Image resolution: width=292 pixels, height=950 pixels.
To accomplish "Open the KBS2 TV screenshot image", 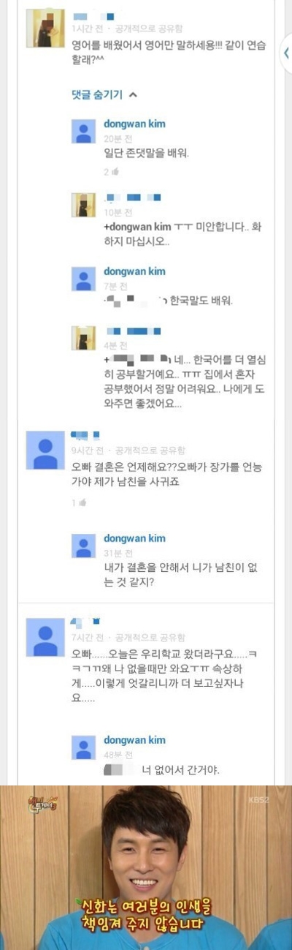I will pos(146,867).
